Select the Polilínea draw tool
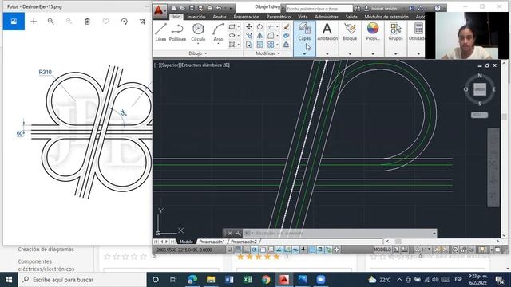 (x=177, y=33)
